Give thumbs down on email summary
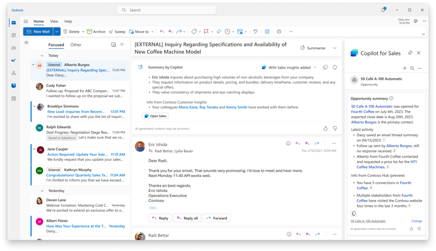This screenshot has height=251, width=436. (335, 129)
